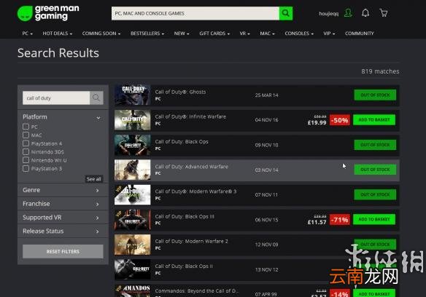Collapse the Platform filter section
Screen dimensions: 426x297
98,118
